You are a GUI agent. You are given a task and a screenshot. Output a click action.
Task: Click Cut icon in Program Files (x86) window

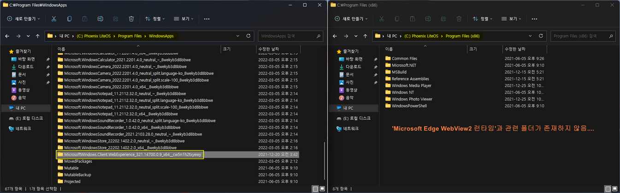tap(382, 19)
